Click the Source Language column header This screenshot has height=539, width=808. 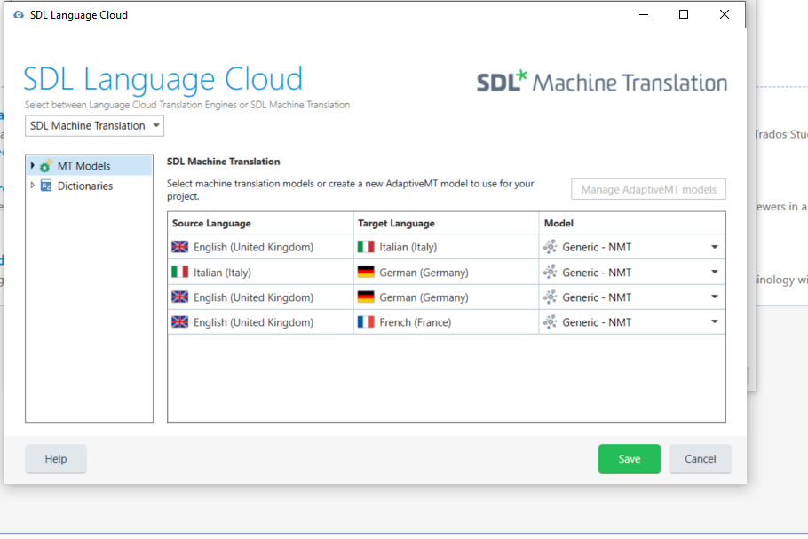pyautogui.click(x=260, y=223)
